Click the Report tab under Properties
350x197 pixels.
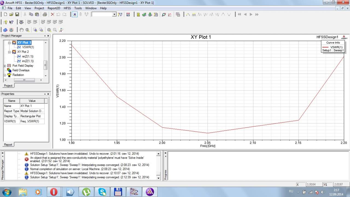[x=8, y=144]
